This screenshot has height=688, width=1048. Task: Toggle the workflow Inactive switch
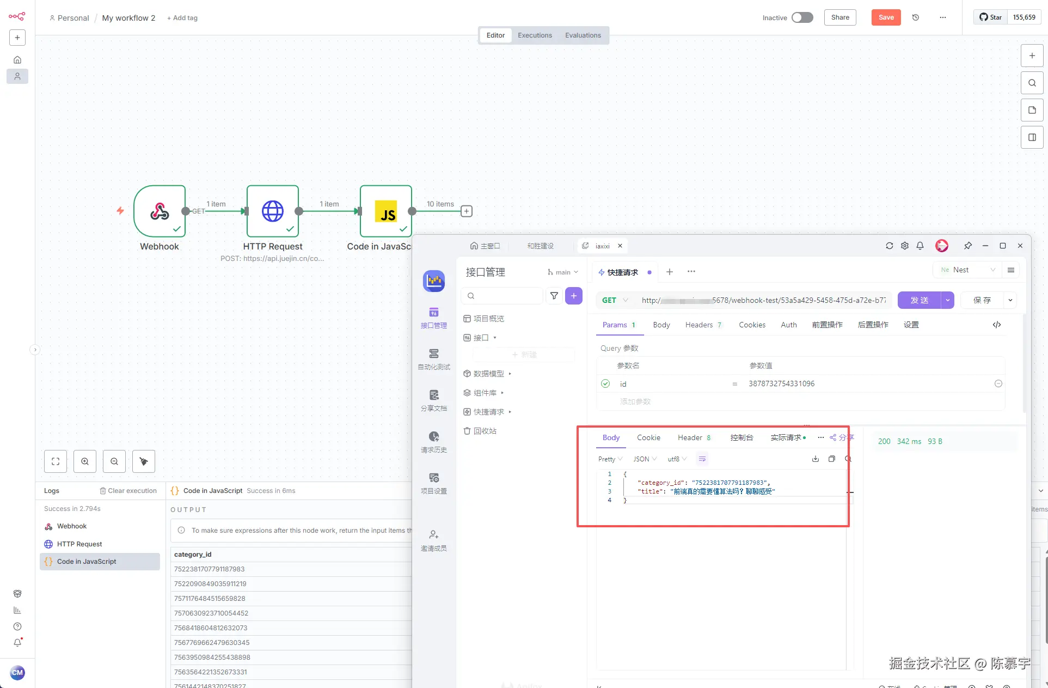(802, 17)
